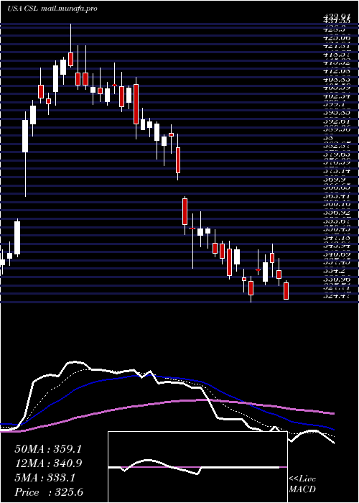Click the 363.41 price axis label

[x=336, y=196]
